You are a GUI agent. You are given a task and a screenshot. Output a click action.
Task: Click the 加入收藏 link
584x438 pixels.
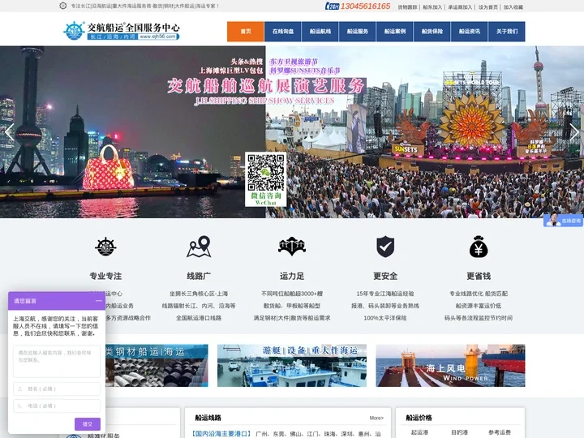point(513,7)
